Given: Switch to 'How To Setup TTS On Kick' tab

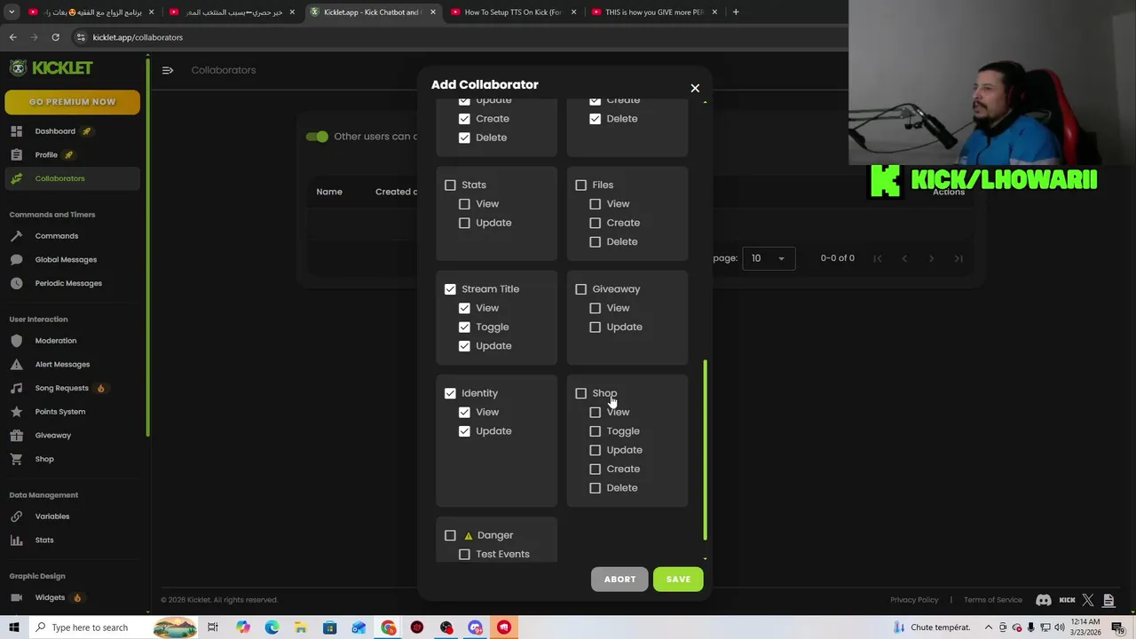Looking at the screenshot, I should (513, 12).
